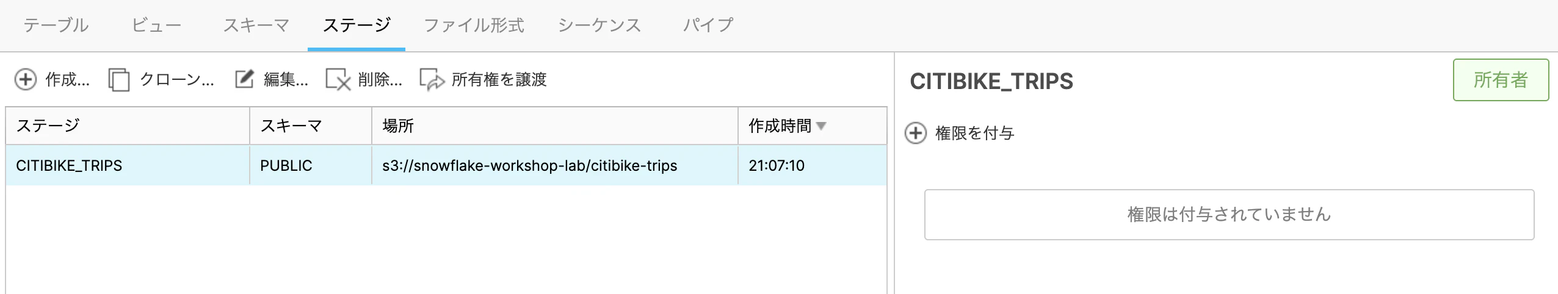The image size is (1558, 294).
Task: Click the 所有権を譲渡 label
Action: click(499, 79)
